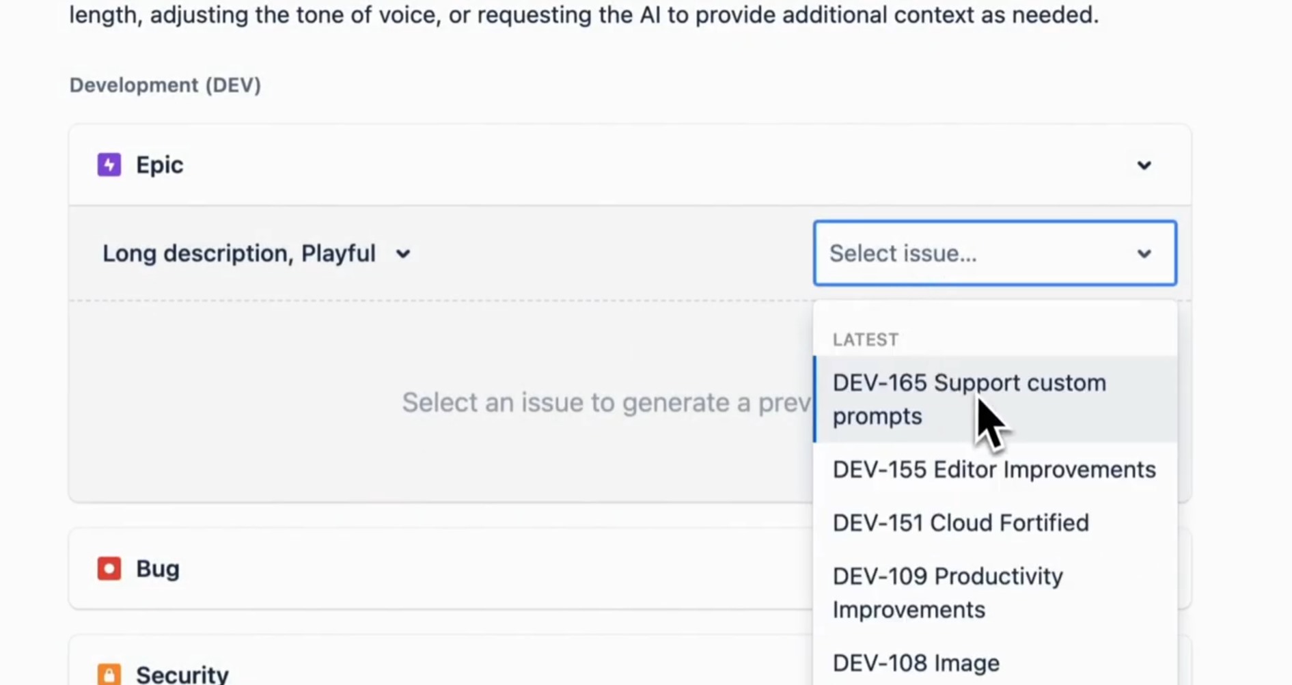Click the red Bug issue type icon

coord(109,568)
